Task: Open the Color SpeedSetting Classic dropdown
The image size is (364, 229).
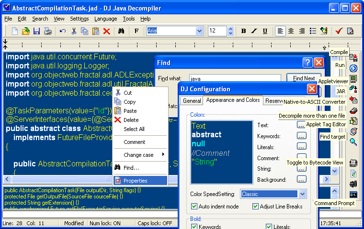Action: (302, 194)
